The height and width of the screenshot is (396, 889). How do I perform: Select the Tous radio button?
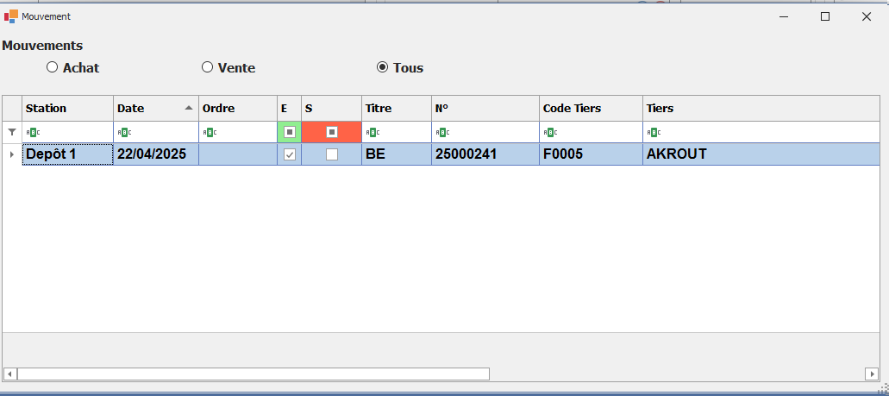click(x=382, y=67)
